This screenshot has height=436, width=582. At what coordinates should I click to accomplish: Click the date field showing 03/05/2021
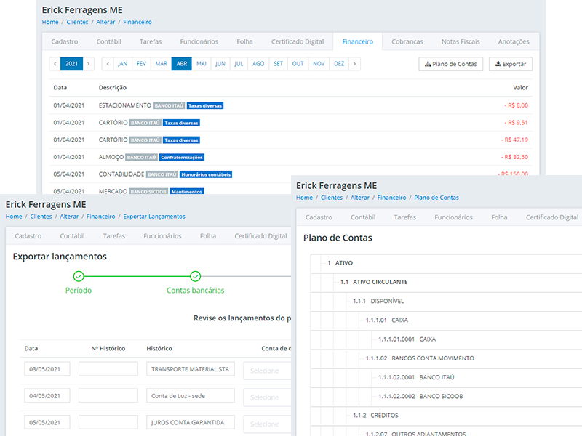pos(47,369)
